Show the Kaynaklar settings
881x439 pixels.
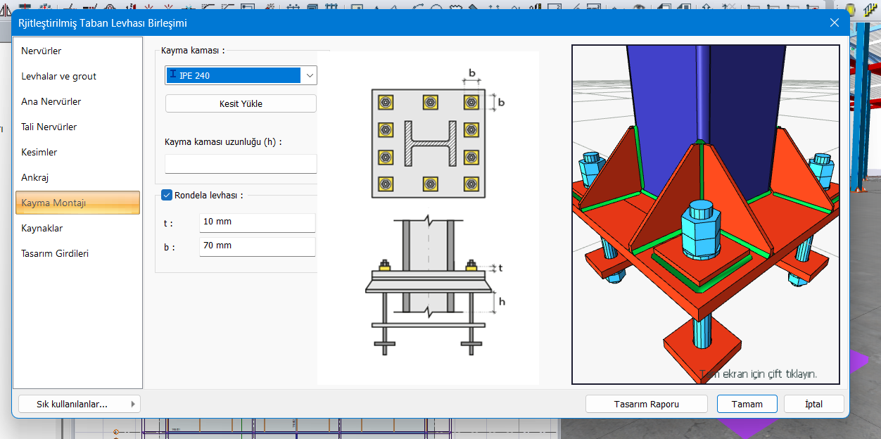tap(42, 229)
